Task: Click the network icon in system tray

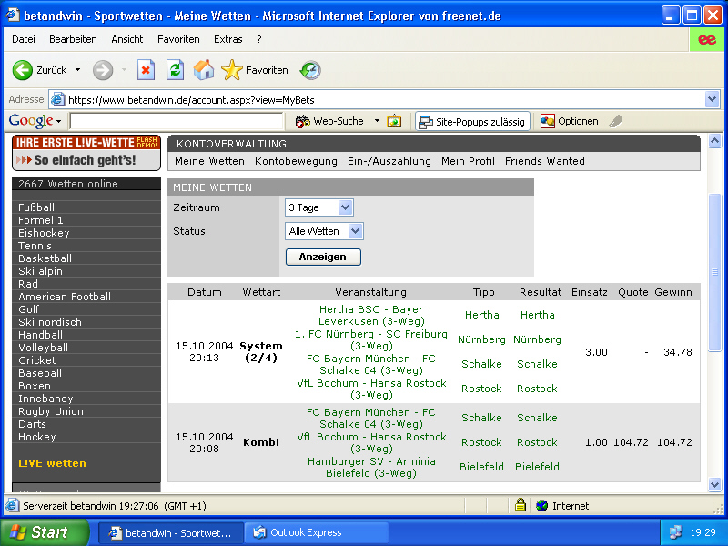Action: click(x=675, y=532)
